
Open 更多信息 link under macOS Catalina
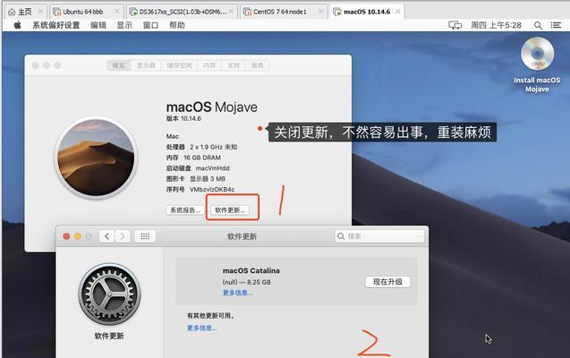coord(237,293)
